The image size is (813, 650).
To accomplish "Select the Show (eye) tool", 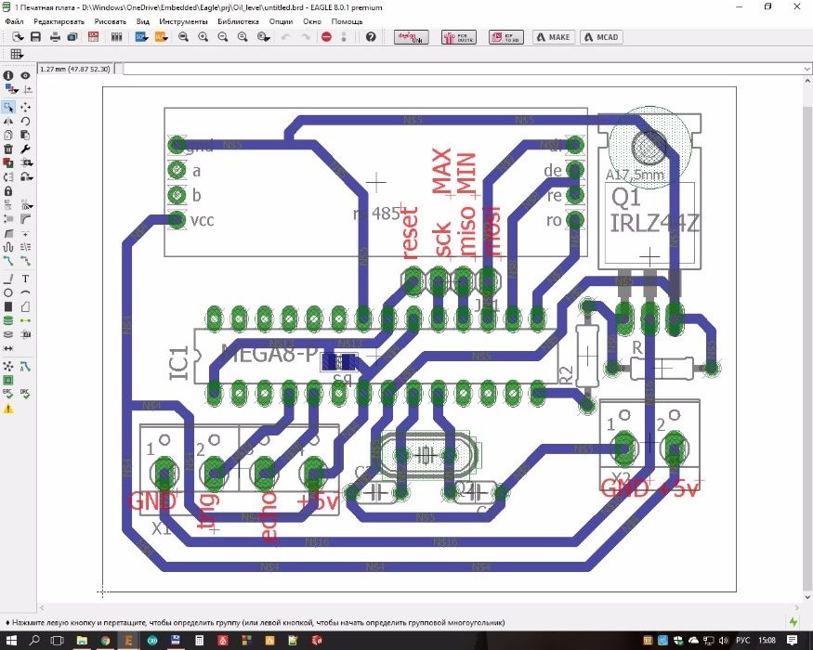I will tap(25, 75).
